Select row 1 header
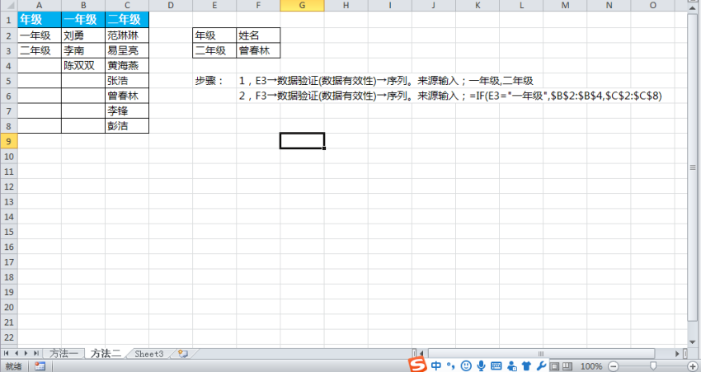The height and width of the screenshot is (372, 701). click(x=9, y=20)
